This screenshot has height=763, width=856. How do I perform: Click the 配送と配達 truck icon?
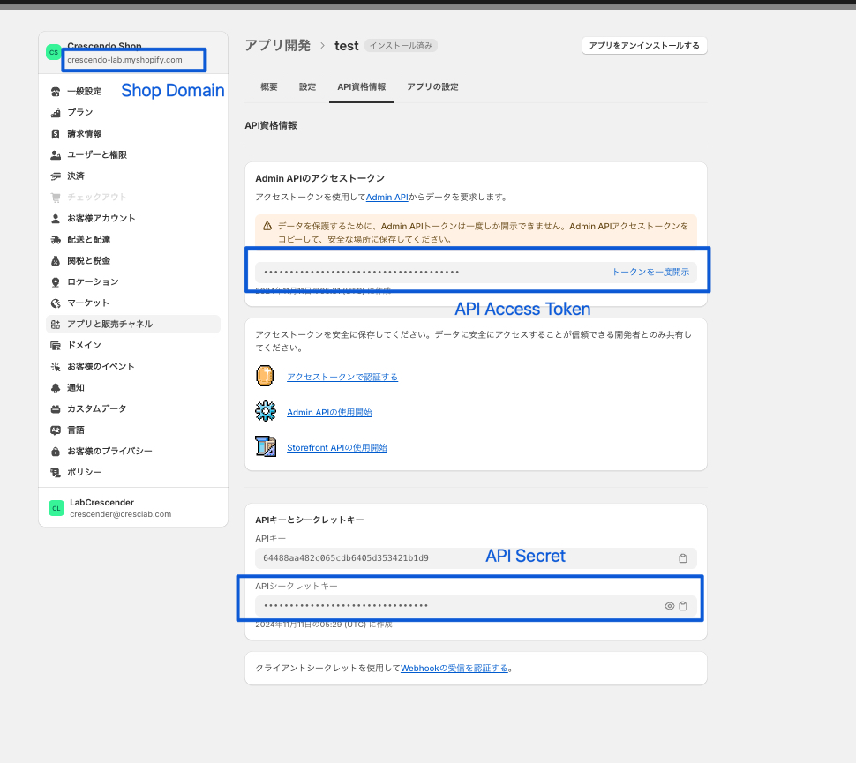(56, 240)
